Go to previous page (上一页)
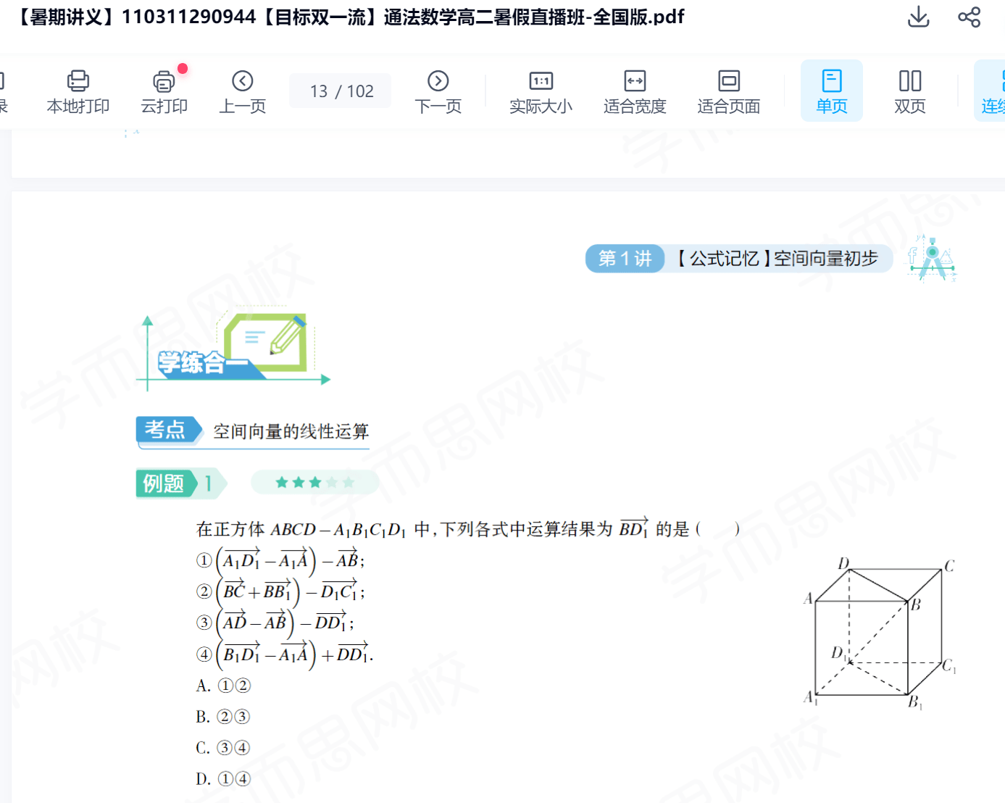 click(243, 91)
